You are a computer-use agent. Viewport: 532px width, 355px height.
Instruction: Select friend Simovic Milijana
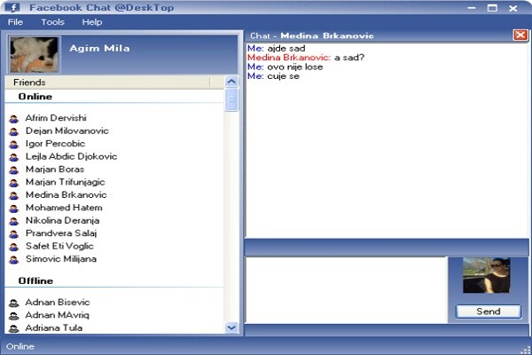tap(61, 259)
